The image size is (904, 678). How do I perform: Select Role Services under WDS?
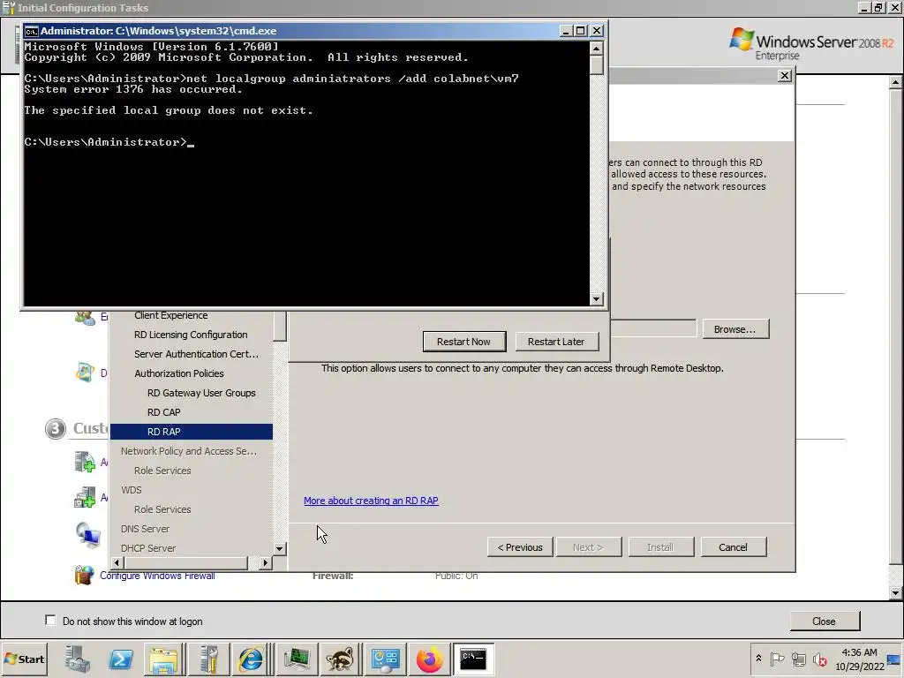[x=162, y=509]
